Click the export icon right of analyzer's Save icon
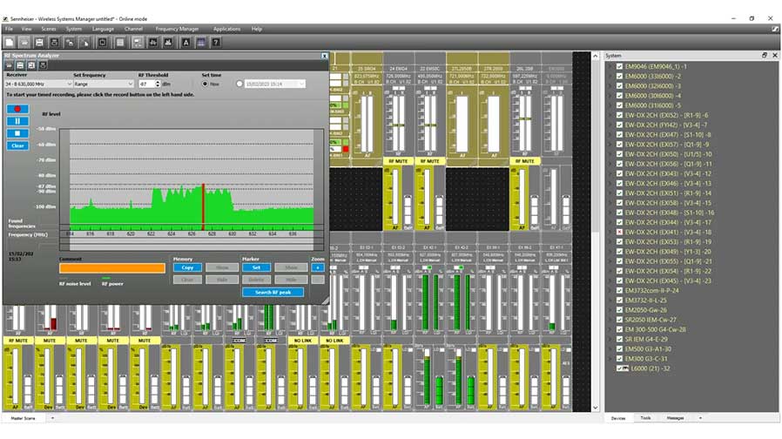The width and height of the screenshot is (782, 439). click(31, 65)
